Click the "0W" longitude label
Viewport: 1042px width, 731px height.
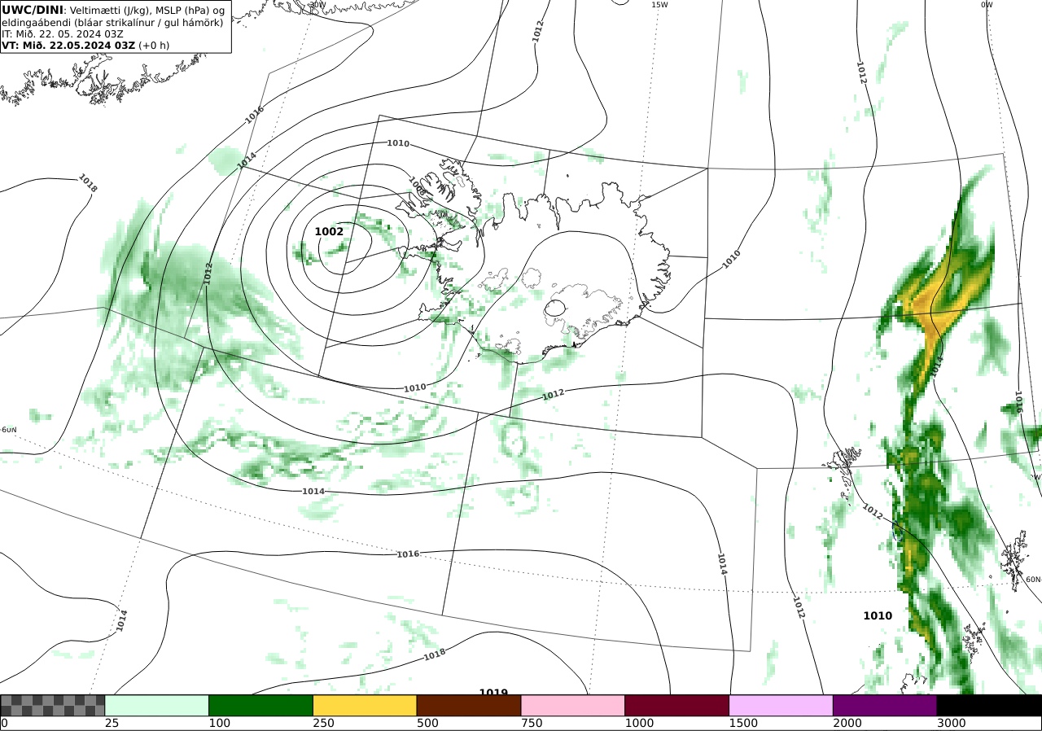987,5
